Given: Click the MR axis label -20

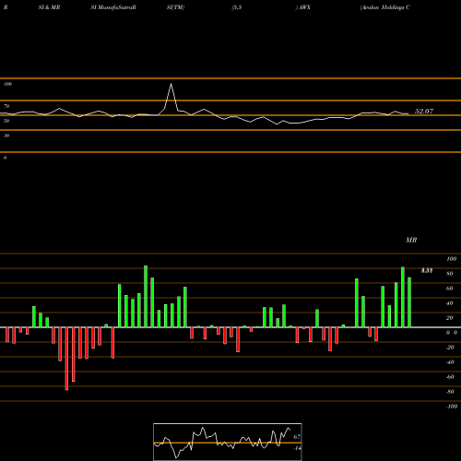Looking at the screenshot, I should 450,348.
